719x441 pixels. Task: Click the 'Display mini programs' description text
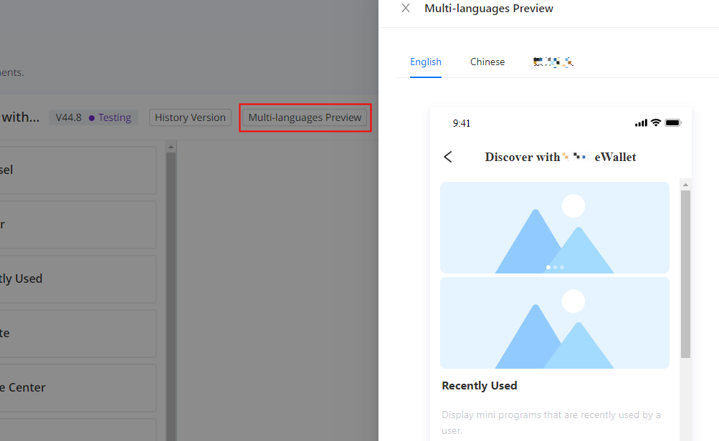[x=551, y=422]
